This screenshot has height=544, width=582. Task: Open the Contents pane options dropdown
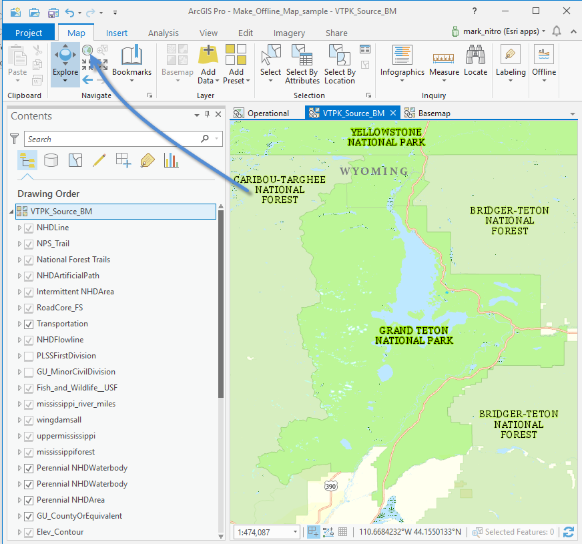[x=197, y=115]
